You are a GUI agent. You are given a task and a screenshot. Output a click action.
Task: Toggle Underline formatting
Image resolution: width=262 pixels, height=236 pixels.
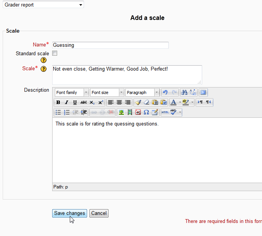pyautogui.click(x=75, y=102)
